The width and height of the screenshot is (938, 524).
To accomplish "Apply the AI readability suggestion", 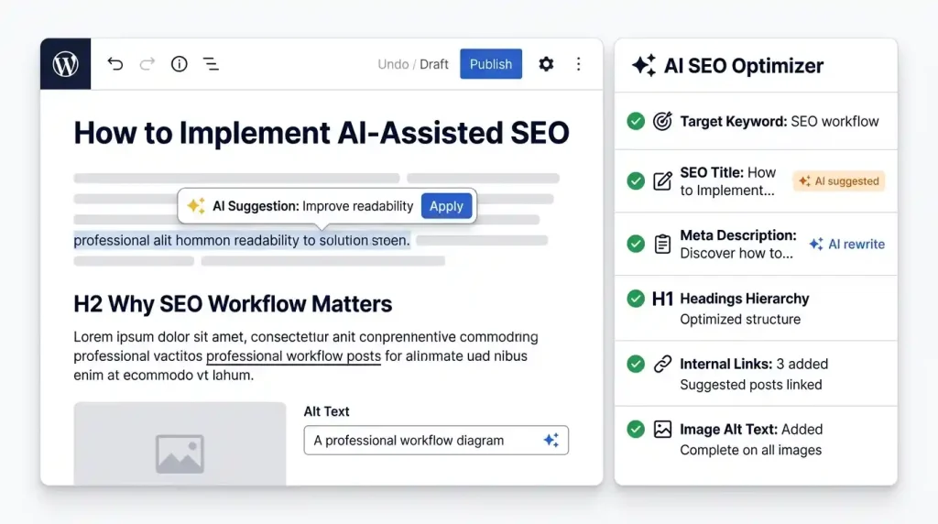I will click(x=446, y=206).
